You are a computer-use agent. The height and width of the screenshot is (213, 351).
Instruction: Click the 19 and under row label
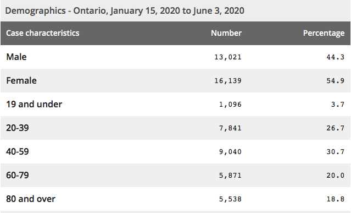(34, 104)
